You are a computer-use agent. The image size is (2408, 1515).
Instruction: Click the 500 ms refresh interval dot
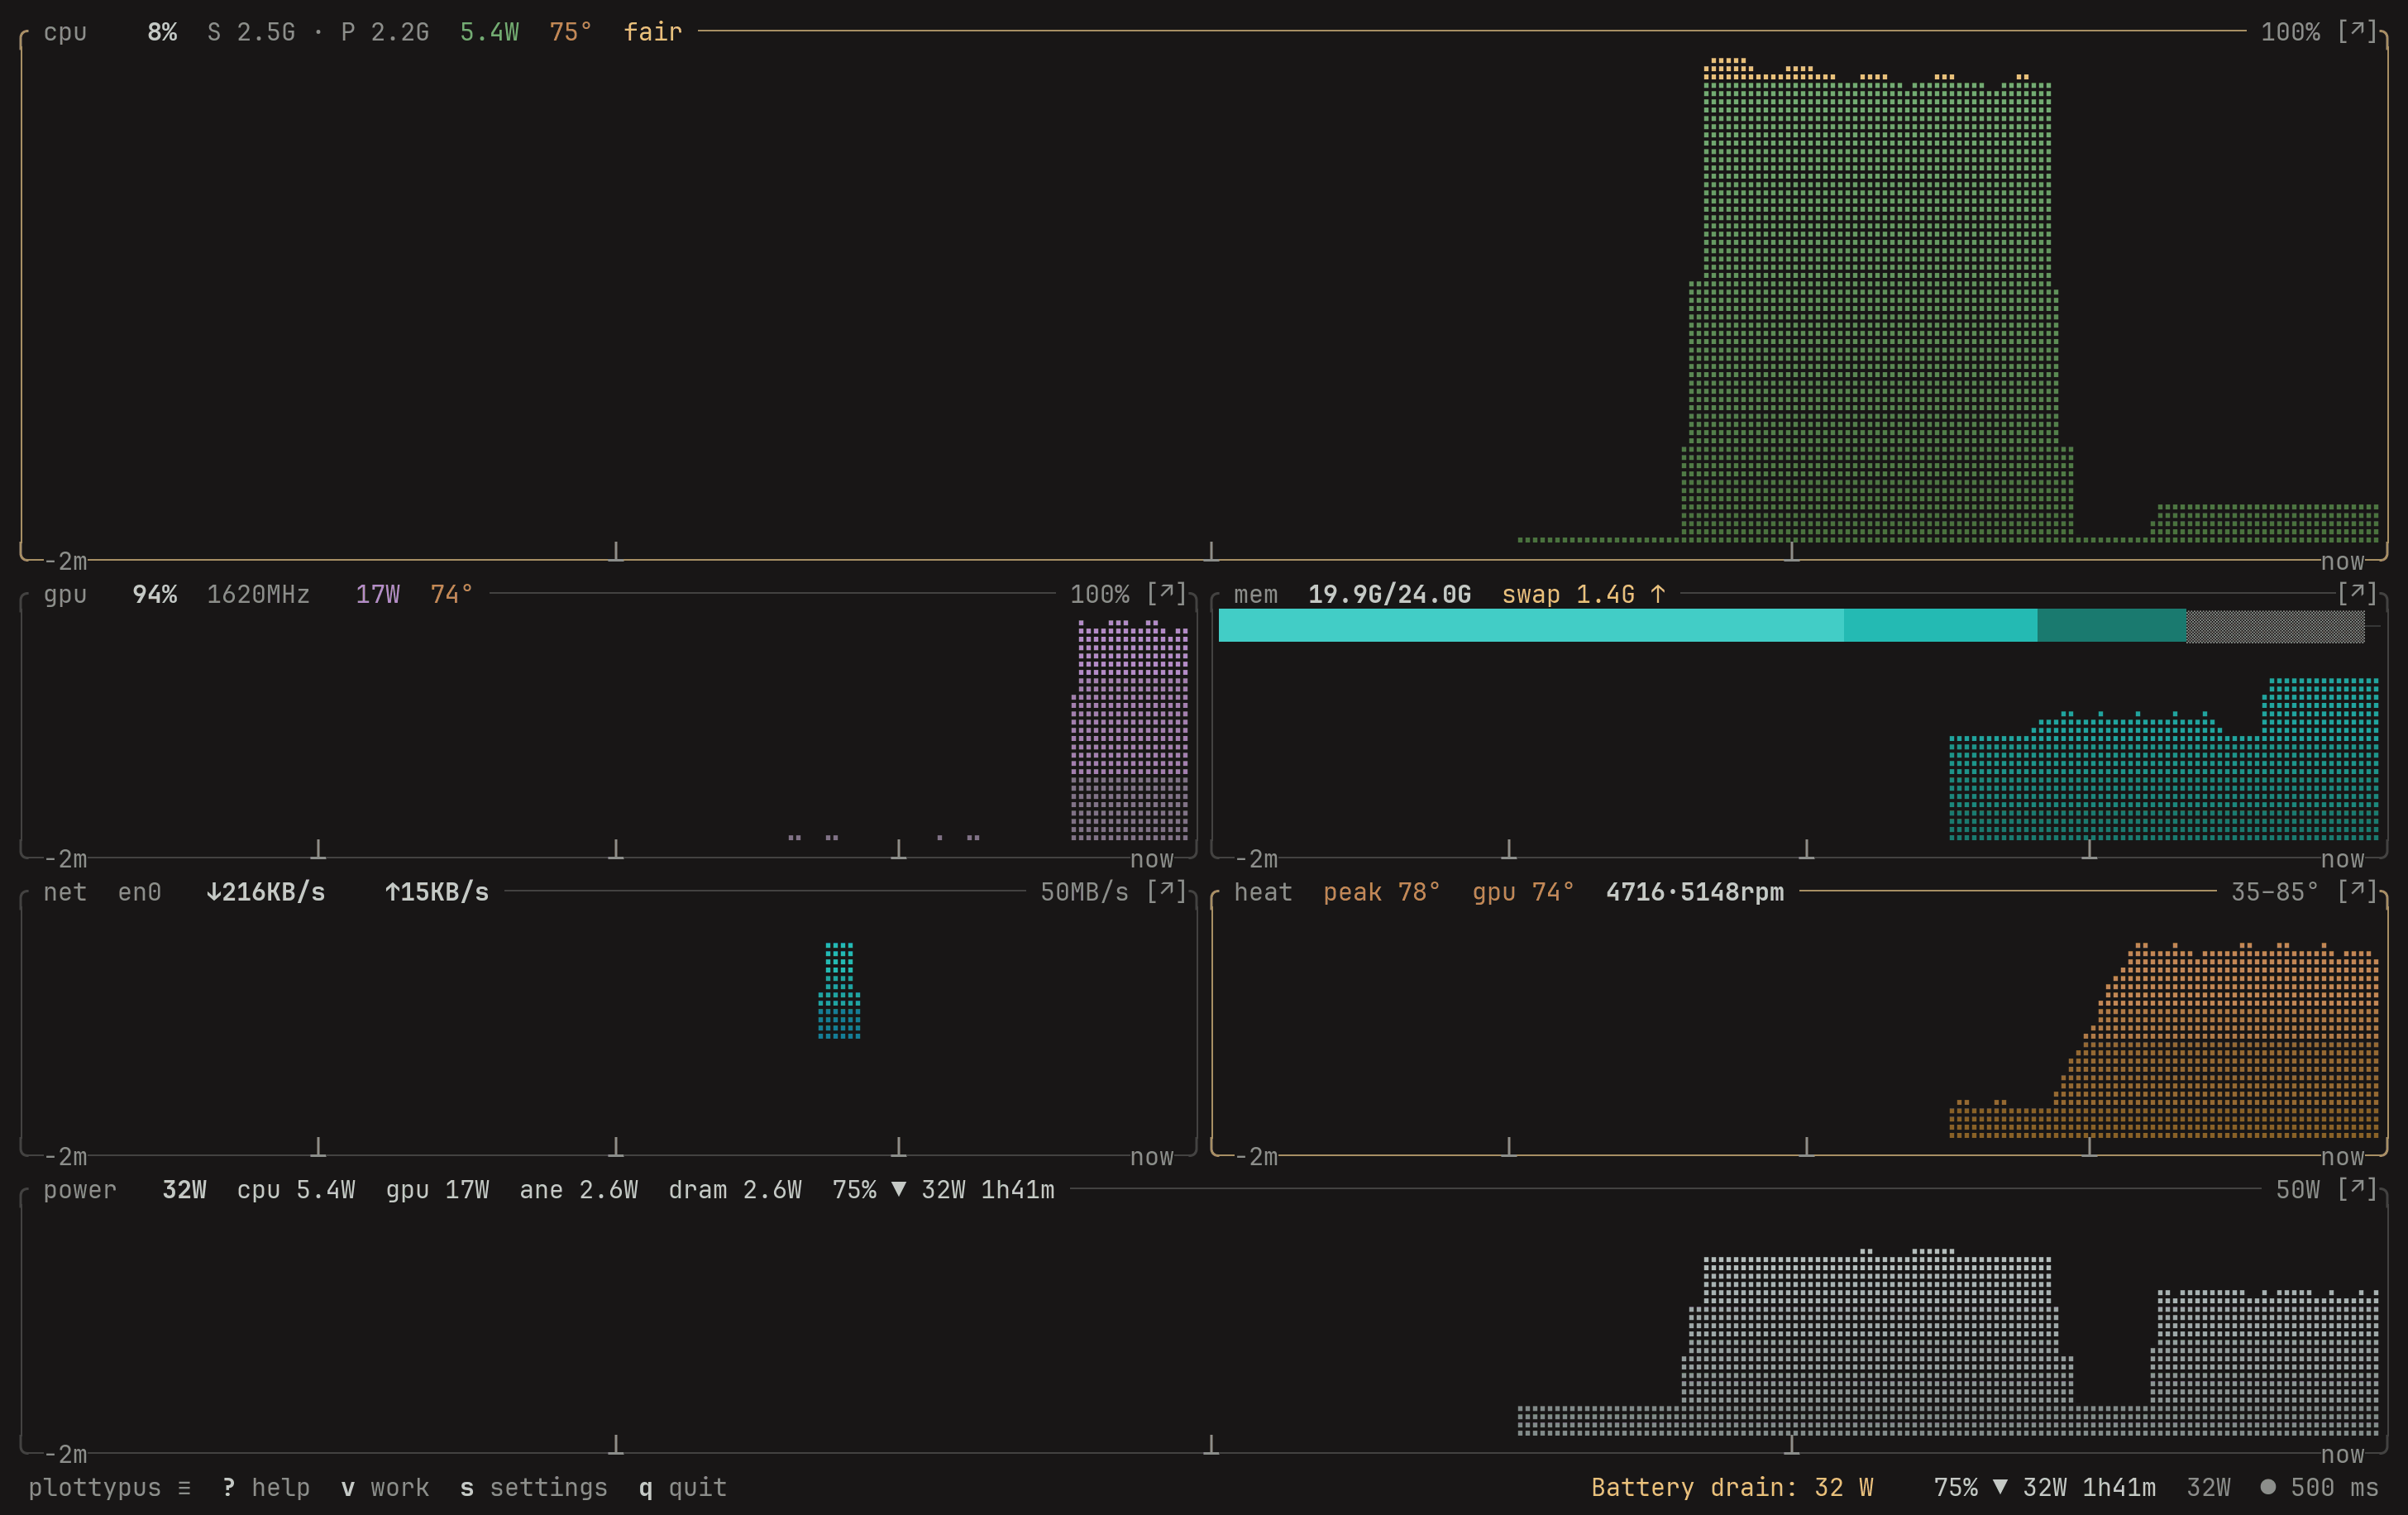(2268, 1487)
